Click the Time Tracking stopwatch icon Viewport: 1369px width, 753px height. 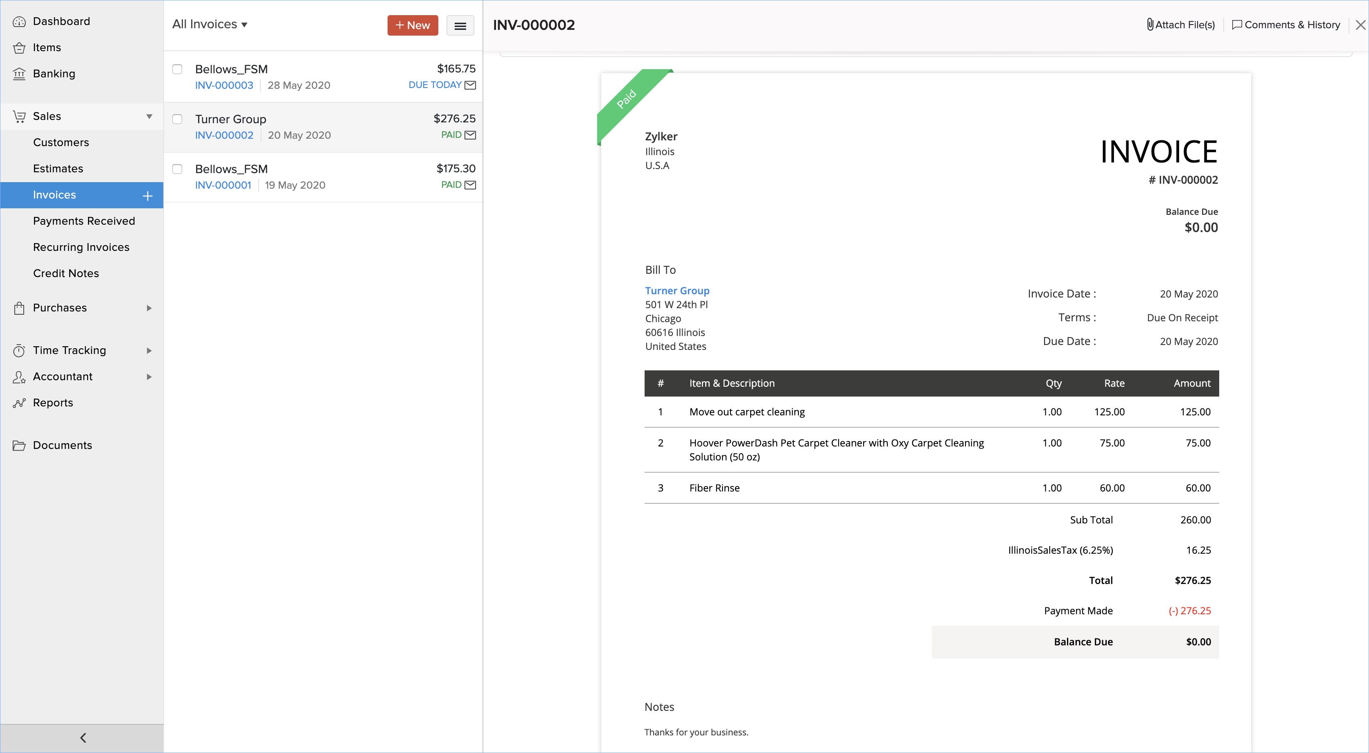(x=19, y=351)
